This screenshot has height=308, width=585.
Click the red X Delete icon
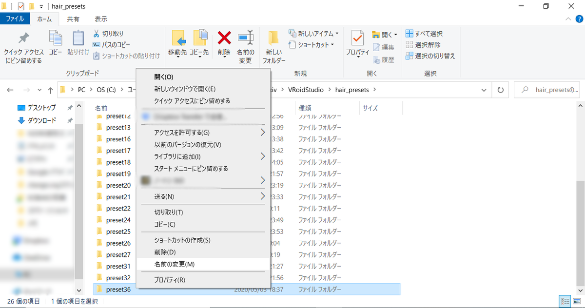[x=224, y=38]
